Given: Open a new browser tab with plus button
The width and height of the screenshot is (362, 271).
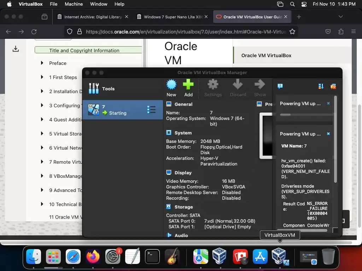Looking at the screenshot, I should coord(299,17).
